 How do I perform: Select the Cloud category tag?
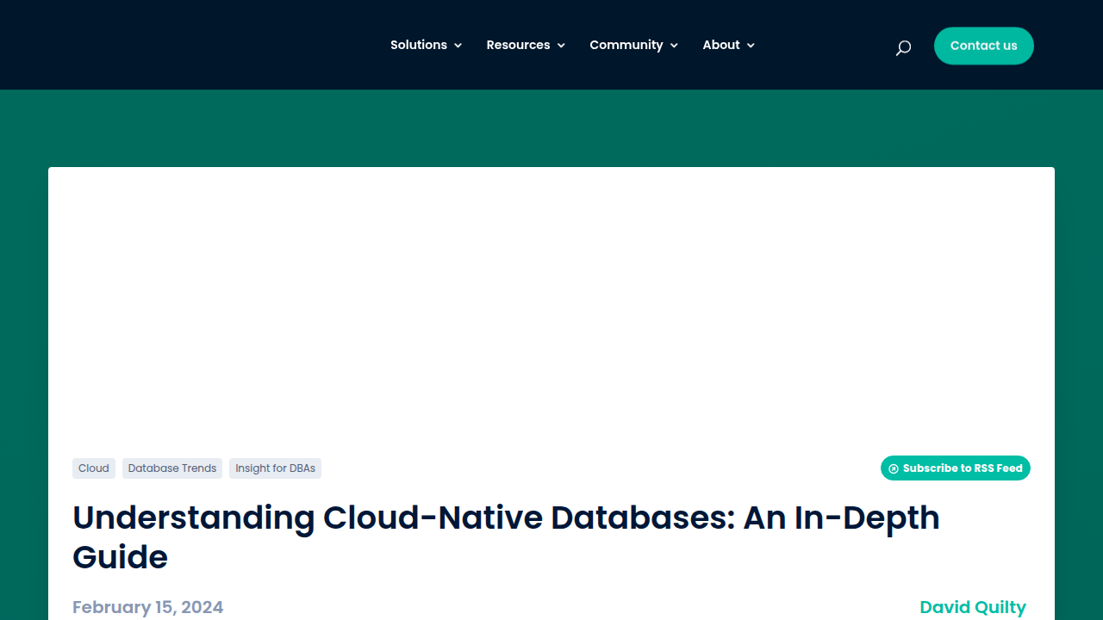pyautogui.click(x=94, y=468)
